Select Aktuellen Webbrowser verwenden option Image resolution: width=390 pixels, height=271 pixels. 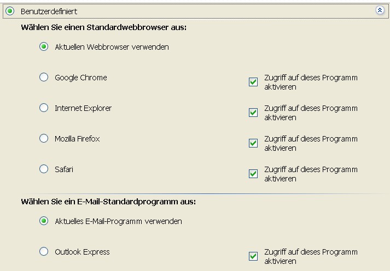point(44,47)
